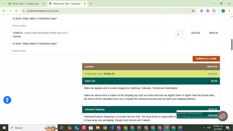Launch Copilot from the taskbar

coord(70,128)
